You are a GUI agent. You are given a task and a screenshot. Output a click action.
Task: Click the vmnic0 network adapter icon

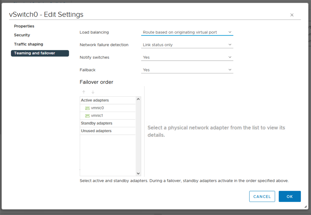tap(87, 108)
